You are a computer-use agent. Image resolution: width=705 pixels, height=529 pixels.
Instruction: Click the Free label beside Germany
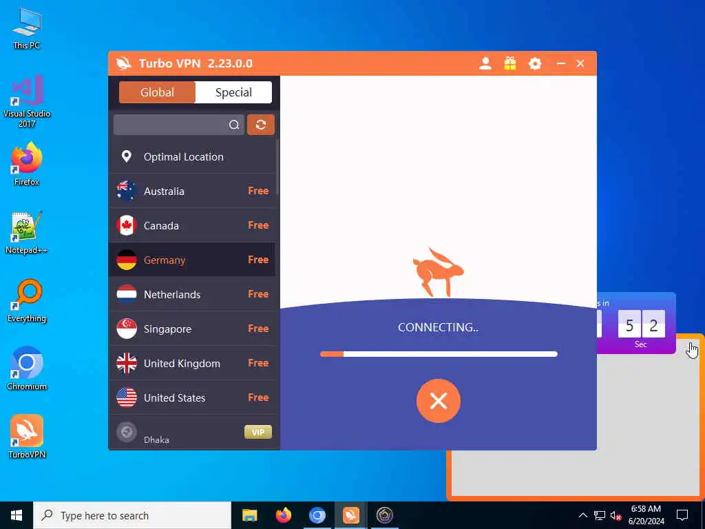click(258, 260)
